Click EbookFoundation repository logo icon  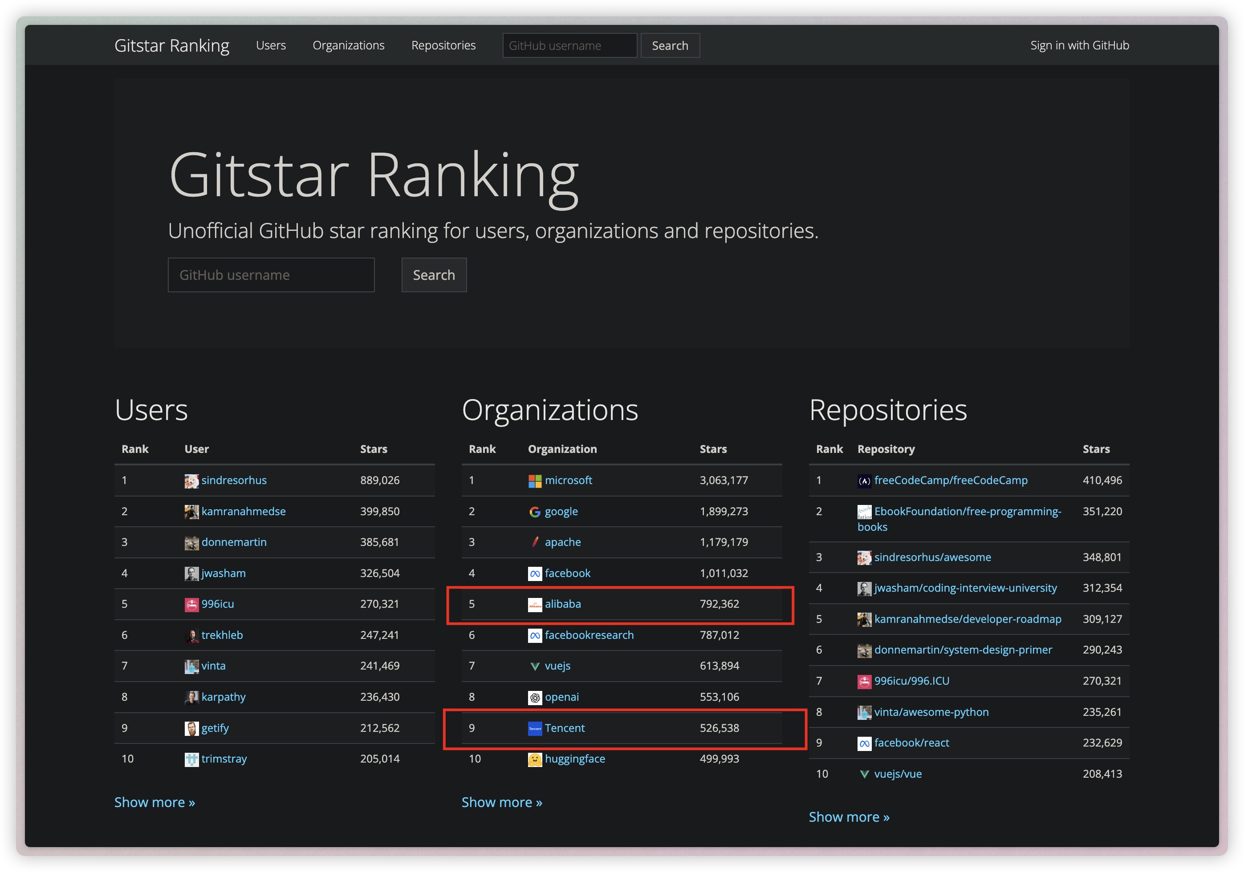[864, 512]
